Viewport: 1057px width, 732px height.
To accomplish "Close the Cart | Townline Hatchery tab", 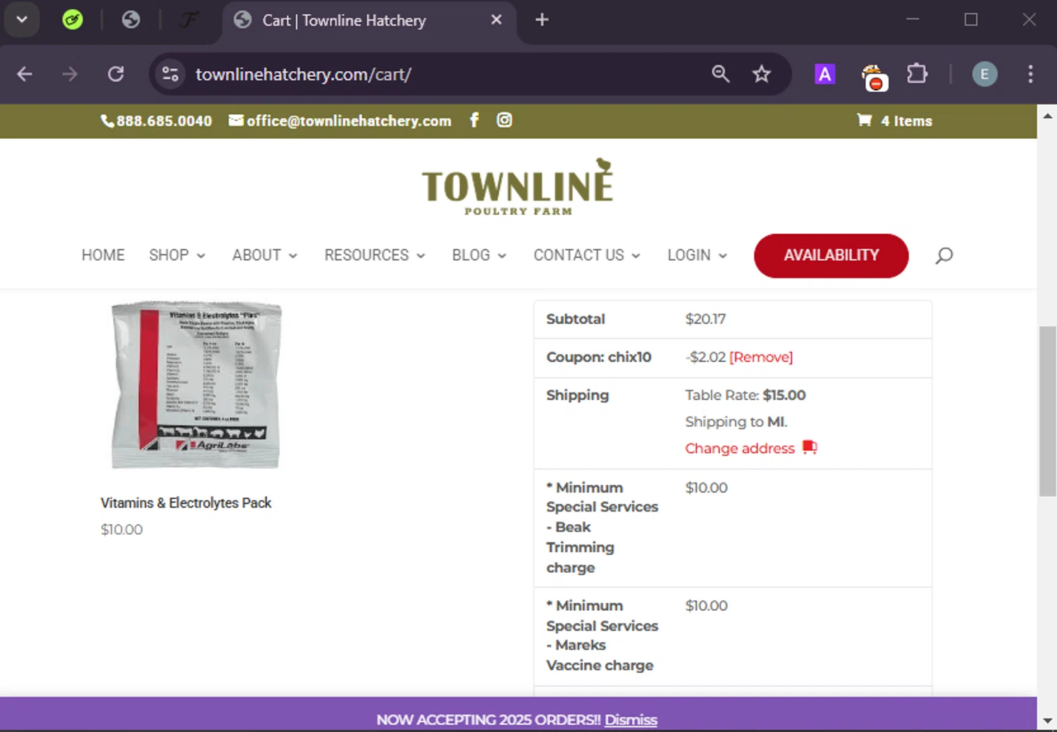I will [496, 20].
